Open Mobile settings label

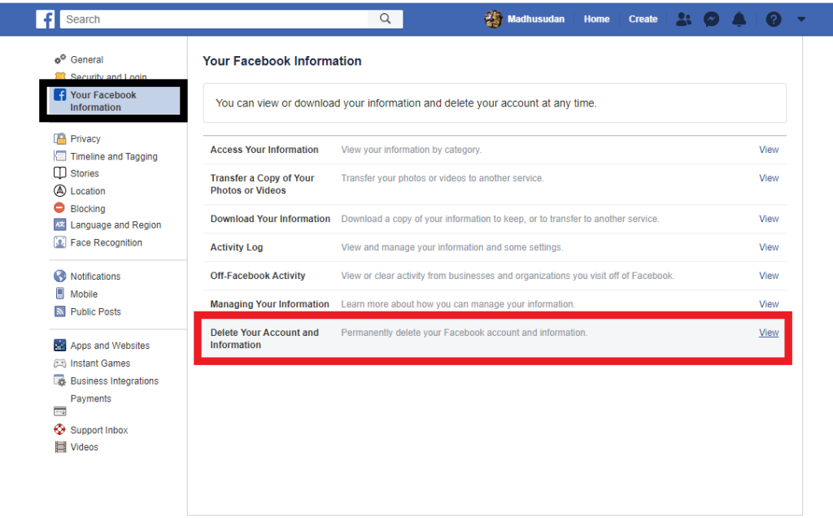click(84, 294)
